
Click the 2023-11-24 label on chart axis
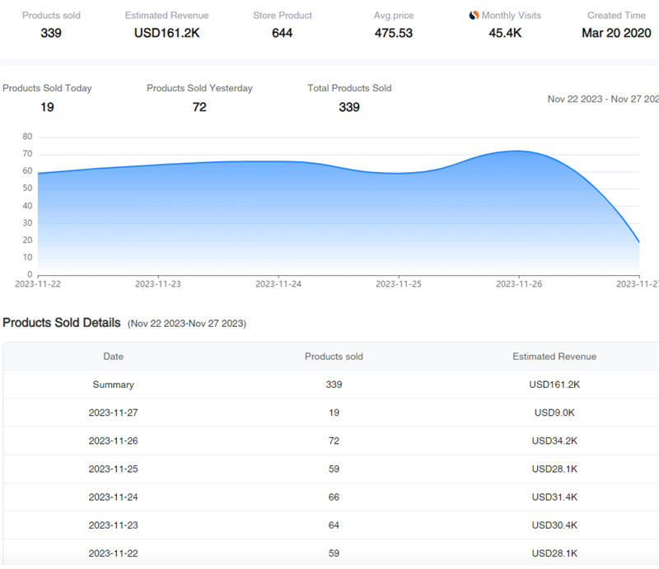[278, 283]
